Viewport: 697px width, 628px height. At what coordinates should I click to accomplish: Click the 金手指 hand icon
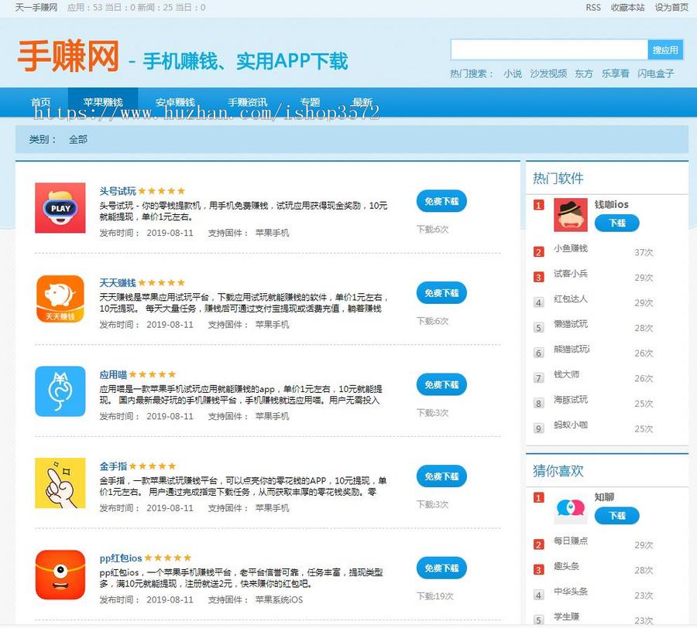[x=60, y=481]
